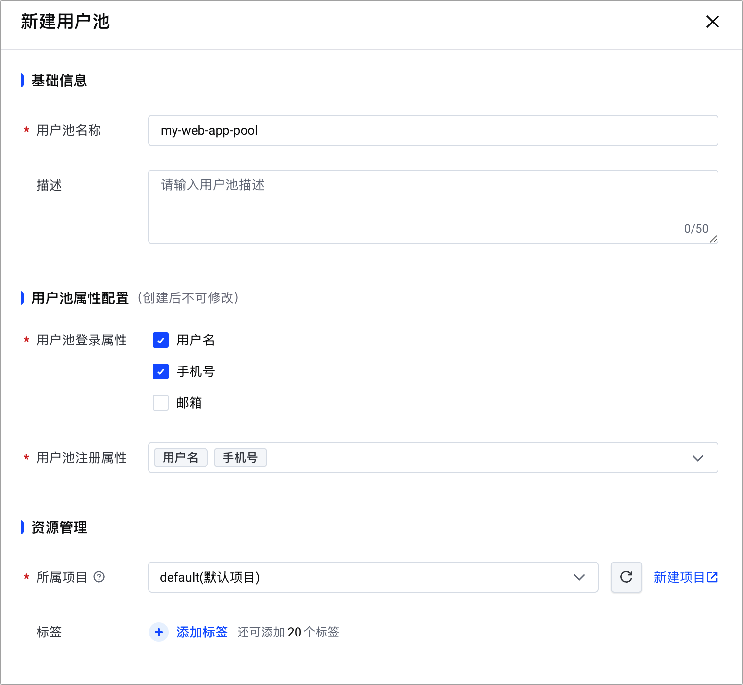Screen dimensions: 743x685
Task: Open the 所属项目 help tooltip icon
Action: [99, 577]
